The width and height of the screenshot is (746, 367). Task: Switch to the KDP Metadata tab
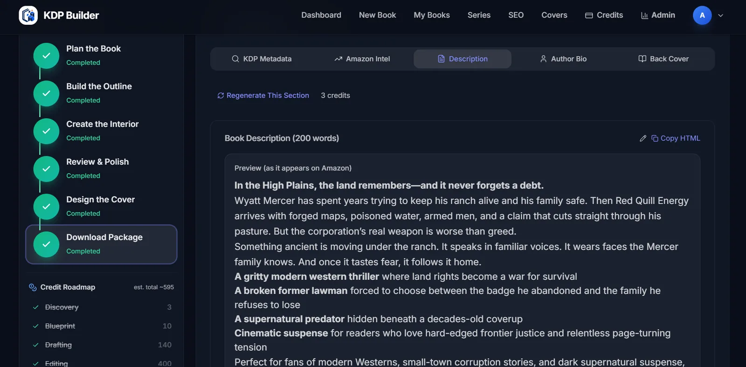point(262,59)
